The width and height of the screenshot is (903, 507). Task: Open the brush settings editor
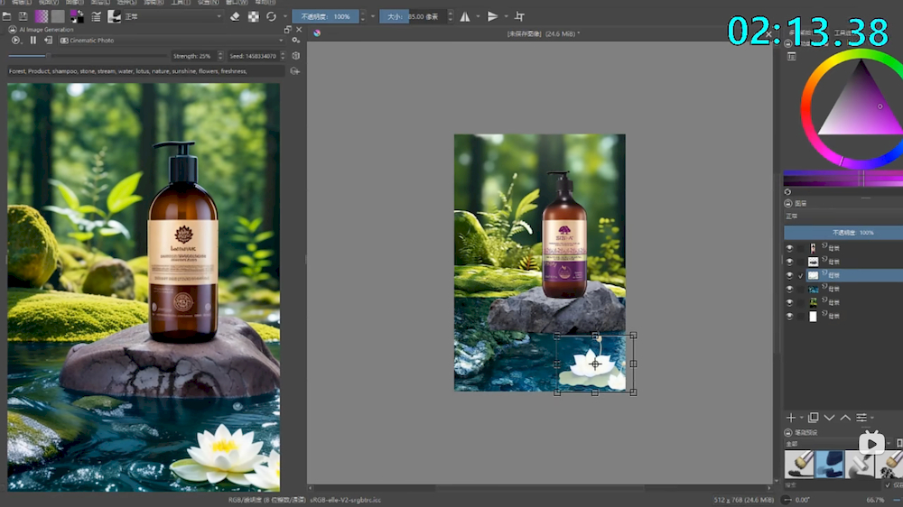[97, 16]
